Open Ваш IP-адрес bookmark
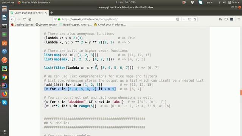242x136 pixels. click(76, 25)
